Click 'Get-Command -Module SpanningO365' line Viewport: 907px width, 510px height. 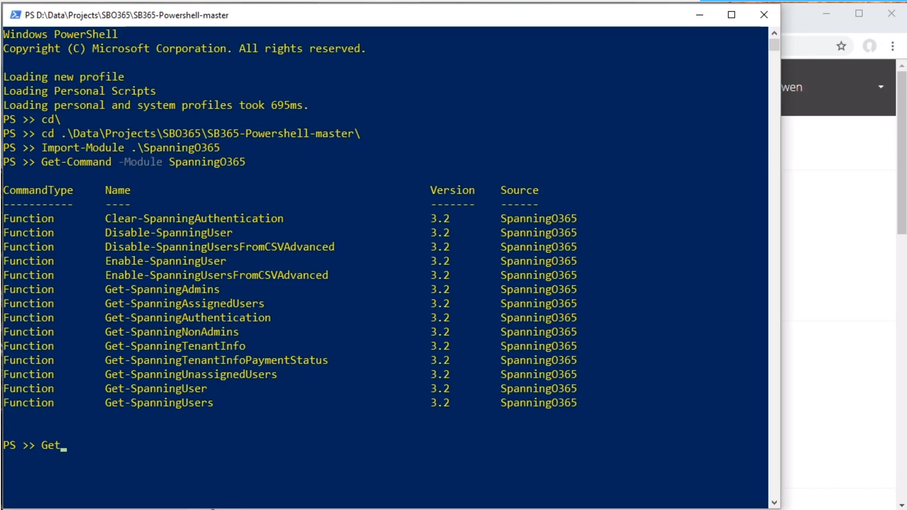coord(124,162)
